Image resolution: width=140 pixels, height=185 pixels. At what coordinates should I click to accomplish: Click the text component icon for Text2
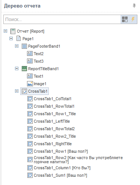pos(30,54)
